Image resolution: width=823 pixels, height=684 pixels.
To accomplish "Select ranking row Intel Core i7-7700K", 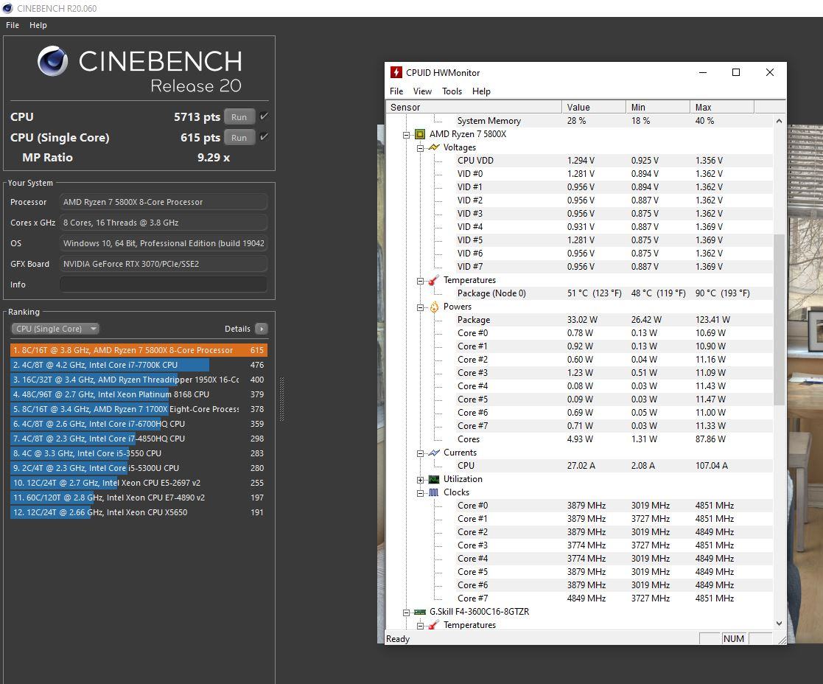I will pos(139,365).
